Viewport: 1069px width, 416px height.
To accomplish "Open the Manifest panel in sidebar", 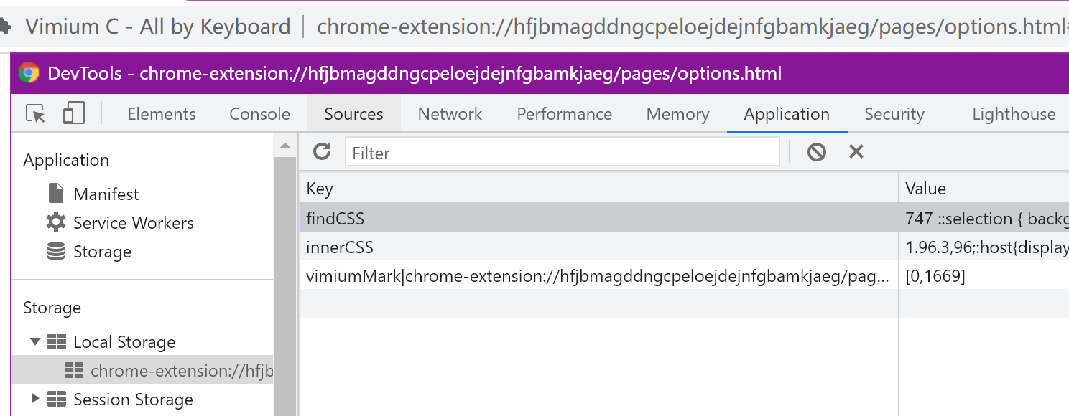I will (x=104, y=193).
